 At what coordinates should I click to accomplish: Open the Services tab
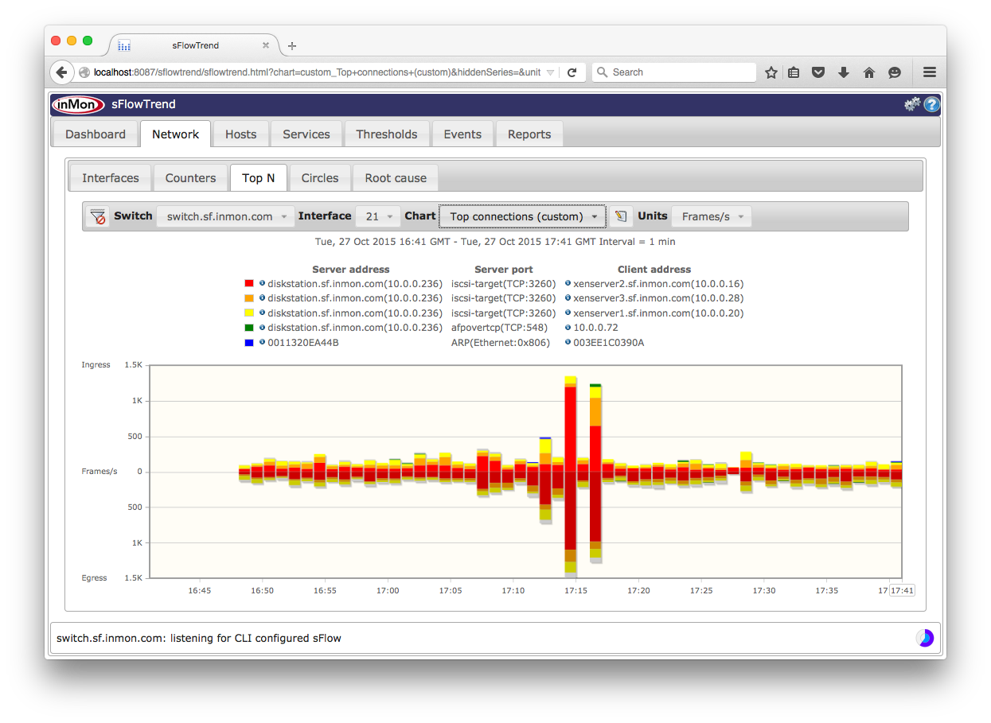[306, 134]
